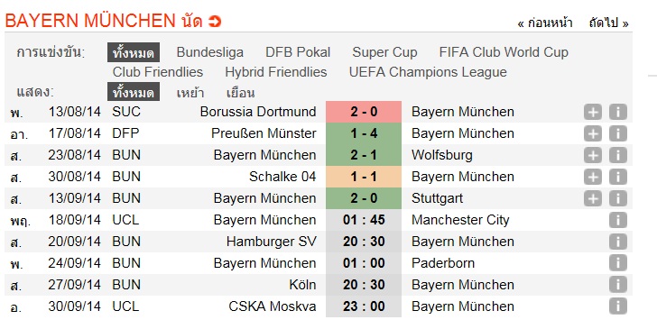Image resolution: width=657 pixels, height=329 pixels.
Task: Go to the previous page with ก่อนหน้า
Action: tap(545, 23)
